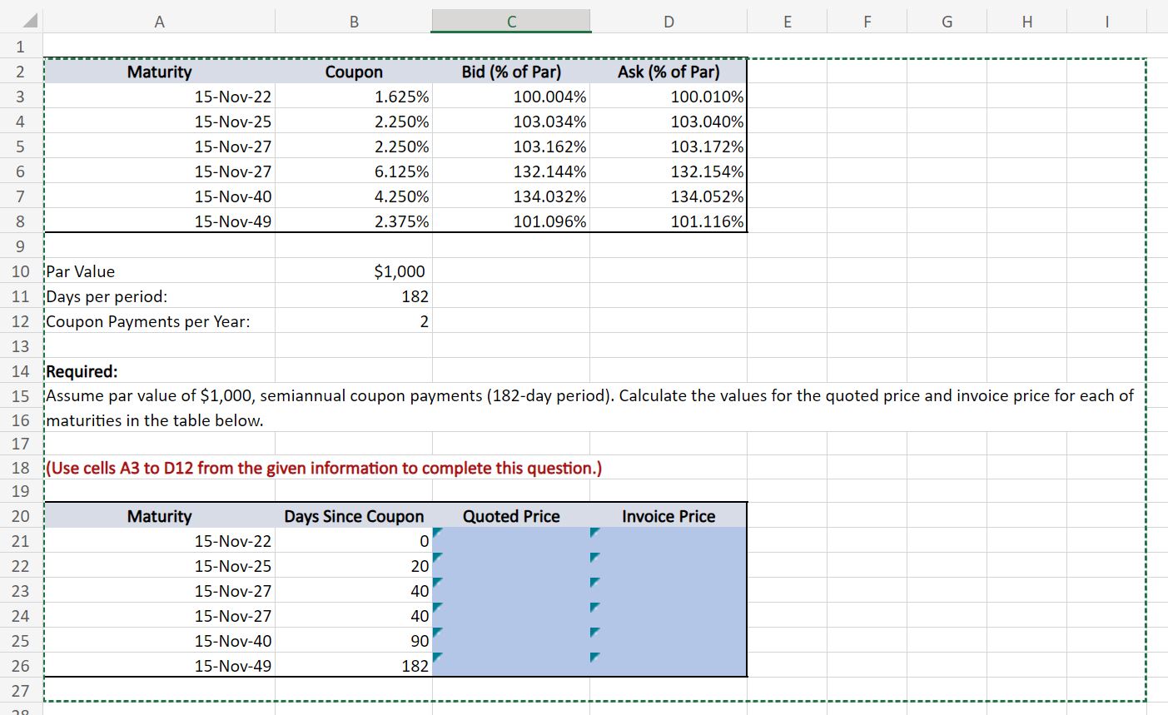The height and width of the screenshot is (715, 1168).
Task: Select the Maturity header in the lower table
Action: coord(159,516)
